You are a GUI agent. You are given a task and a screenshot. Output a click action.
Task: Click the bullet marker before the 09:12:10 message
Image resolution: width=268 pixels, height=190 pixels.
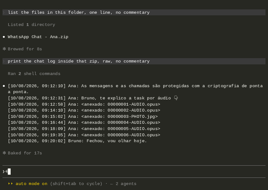point(4,86)
